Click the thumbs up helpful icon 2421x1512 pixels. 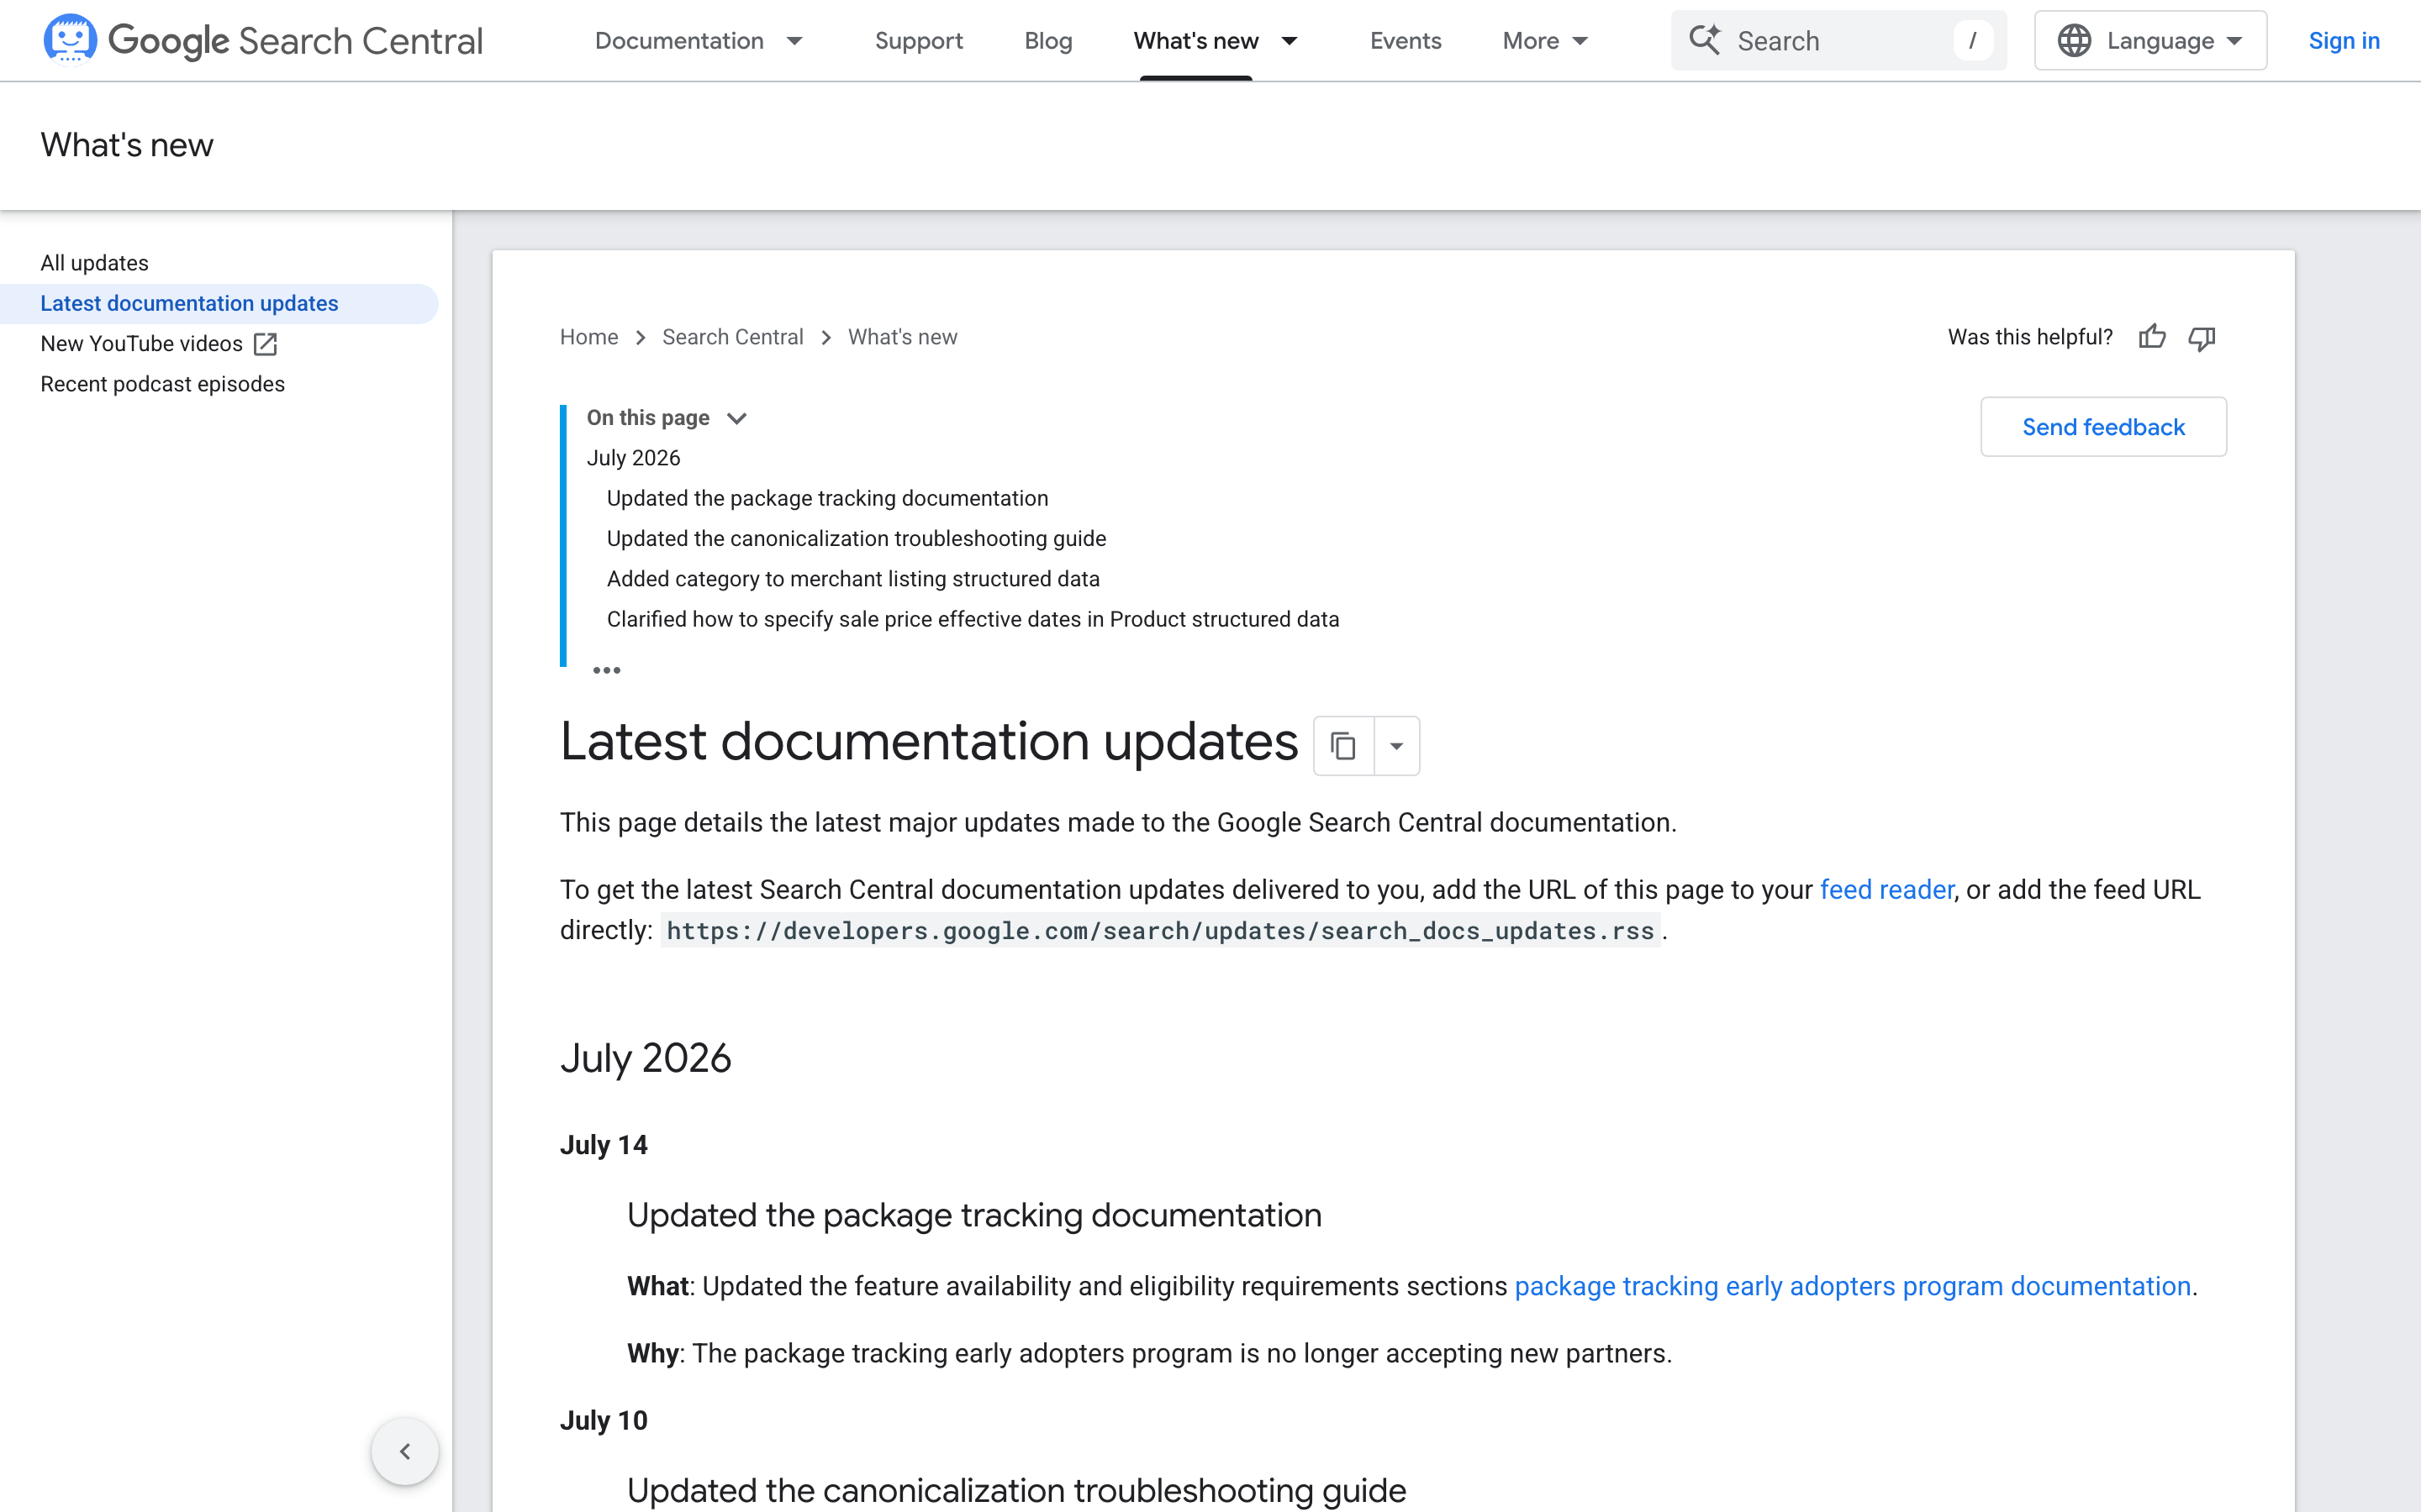2152,337
